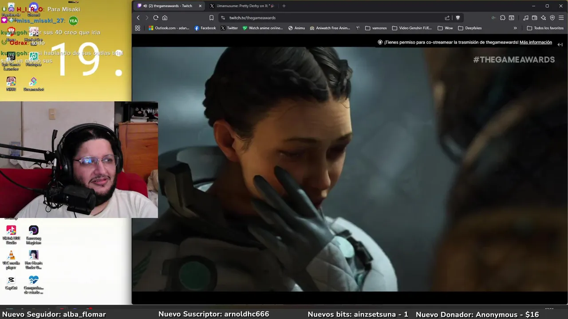
Task: Launch TikTok LIVE Studio shortcut
Action: click(11, 235)
